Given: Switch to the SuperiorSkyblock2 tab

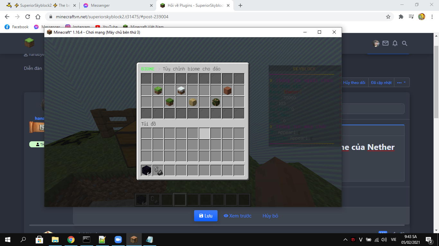Looking at the screenshot, I should pos(40,5).
